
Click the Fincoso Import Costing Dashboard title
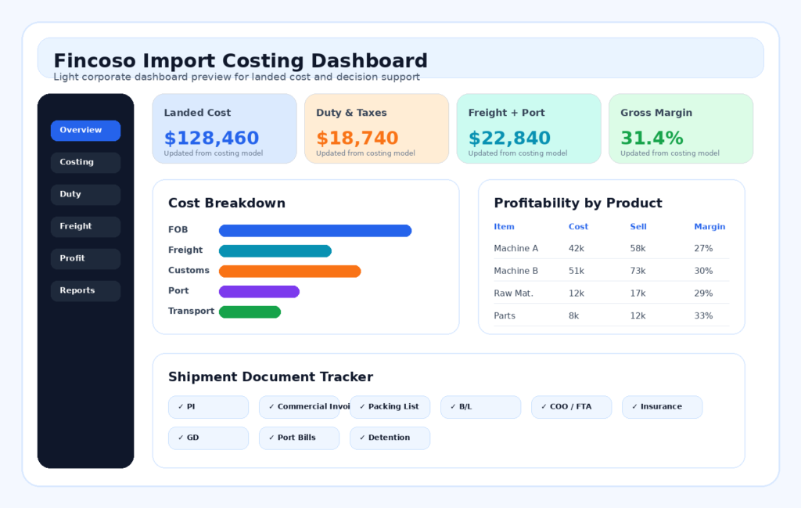coord(241,61)
